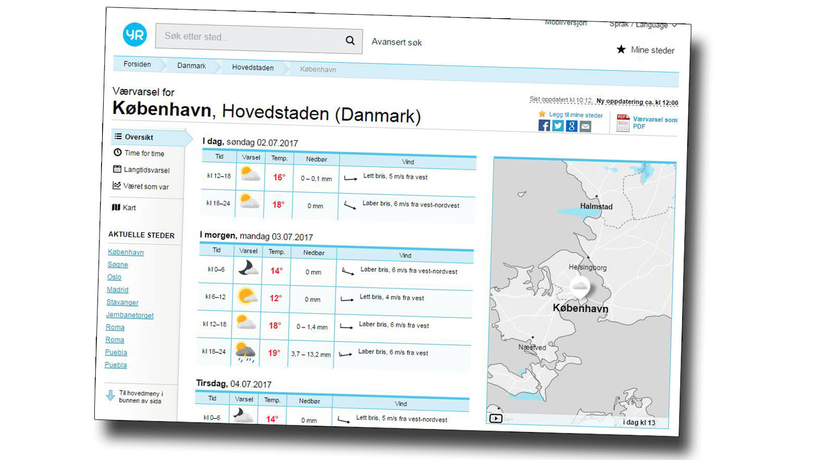This screenshot has width=819, height=460.
Task: Open the Kart menu item
Action: pyautogui.click(x=129, y=208)
